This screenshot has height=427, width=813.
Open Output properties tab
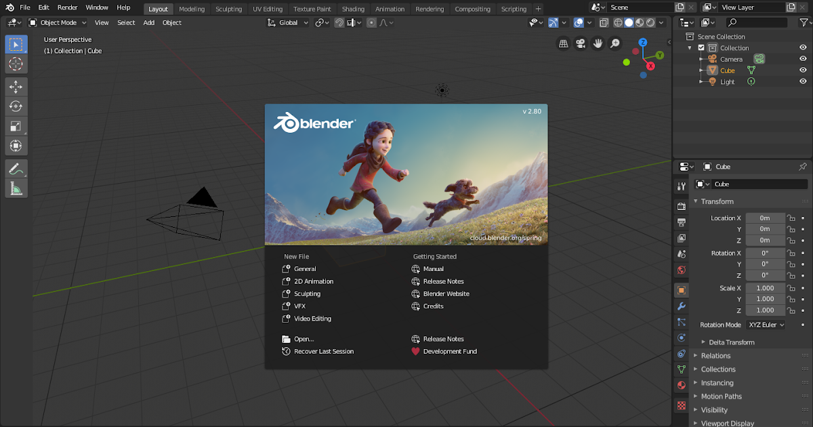click(682, 222)
